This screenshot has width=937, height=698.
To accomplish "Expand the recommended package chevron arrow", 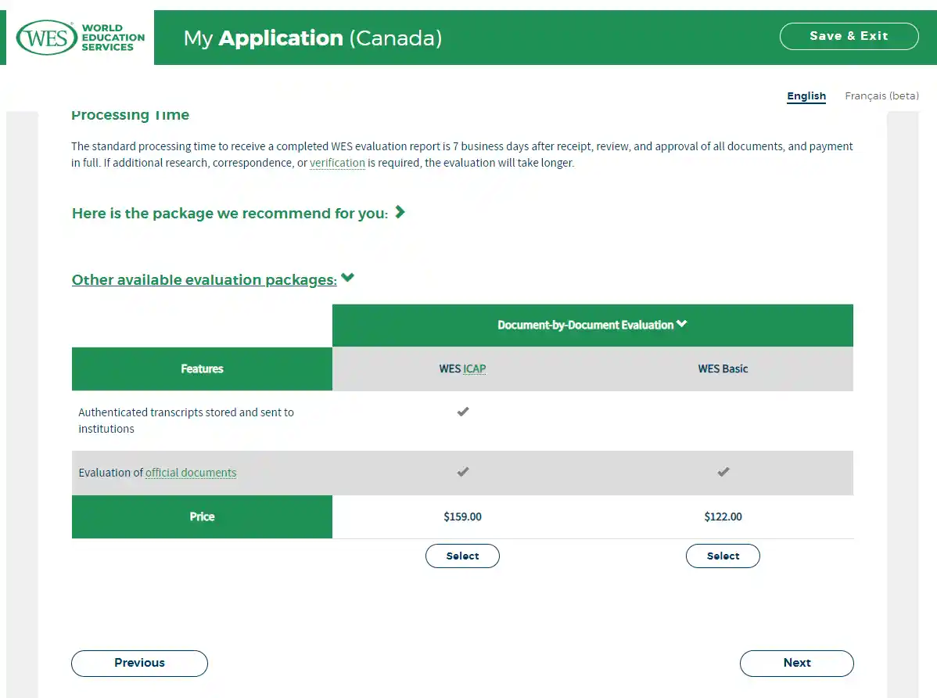I will tap(400, 212).
